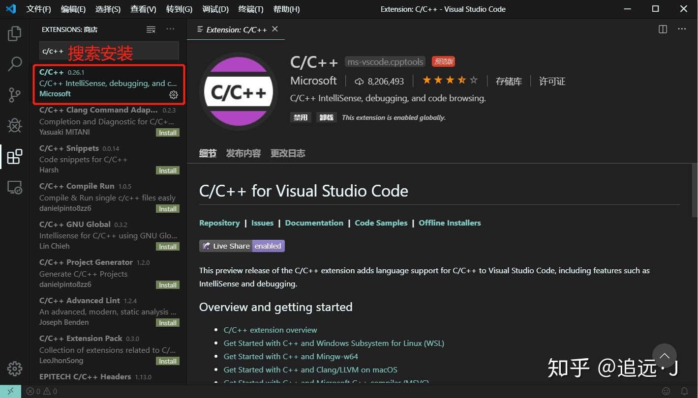Open Get Started with Clang/LLVM on macOS
Viewport: 698px width, 398px height.
[x=310, y=370]
